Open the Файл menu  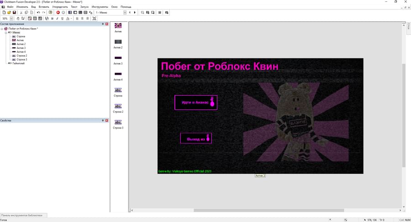click(x=10, y=7)
